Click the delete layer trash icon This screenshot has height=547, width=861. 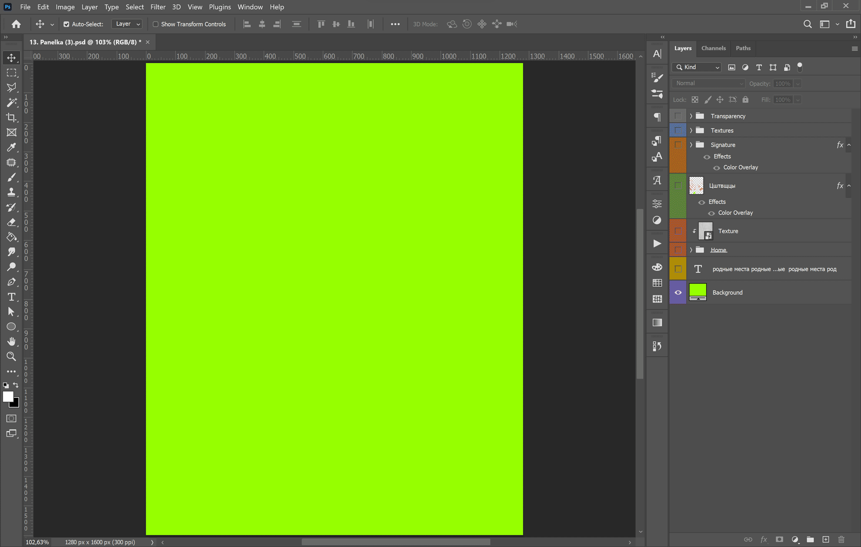coord(841,539)
